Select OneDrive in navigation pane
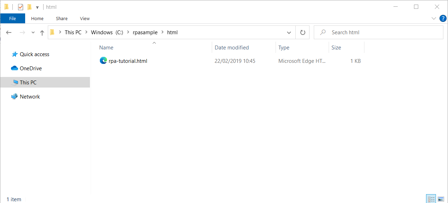Viewport: 448px width, 203px height. point(30,68)
